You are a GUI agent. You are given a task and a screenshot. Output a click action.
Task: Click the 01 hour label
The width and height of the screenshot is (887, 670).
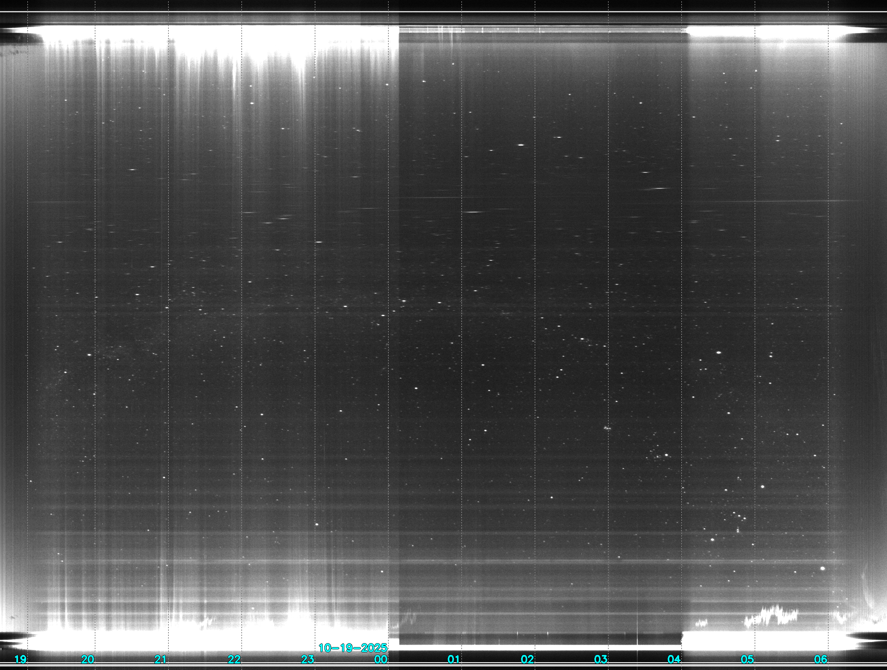click(454, 659)
